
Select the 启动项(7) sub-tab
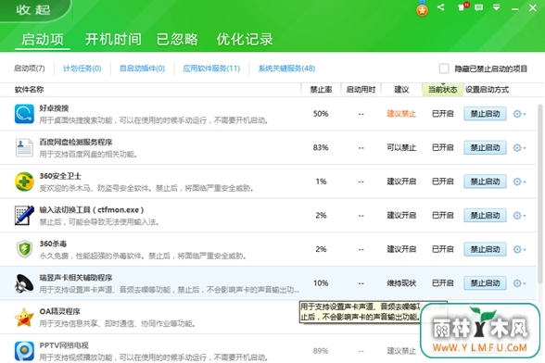(x=30, y=69)
